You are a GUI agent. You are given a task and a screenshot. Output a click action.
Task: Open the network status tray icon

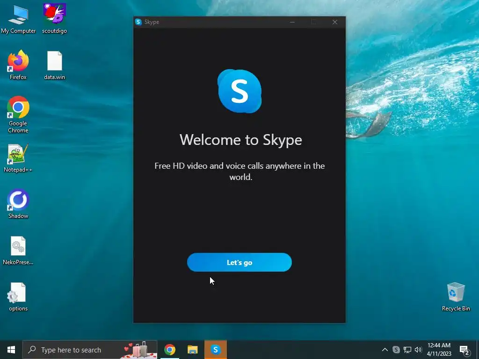407,350
